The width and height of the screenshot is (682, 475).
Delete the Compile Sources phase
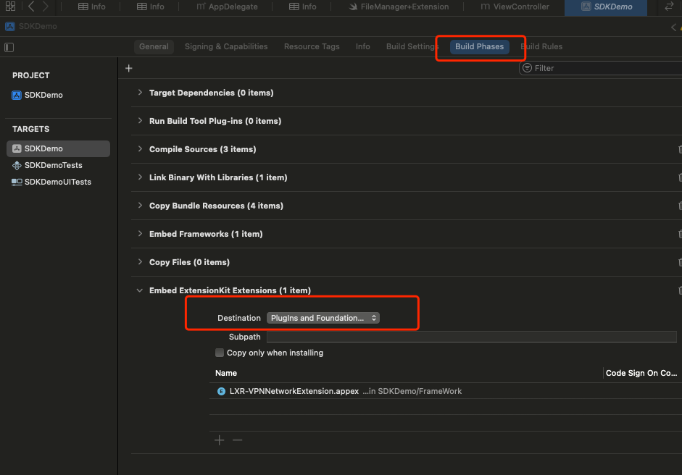point(680,149)
